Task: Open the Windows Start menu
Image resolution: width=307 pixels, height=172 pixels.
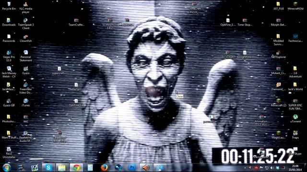Action: pyautogui.click(x=7, y=168)
